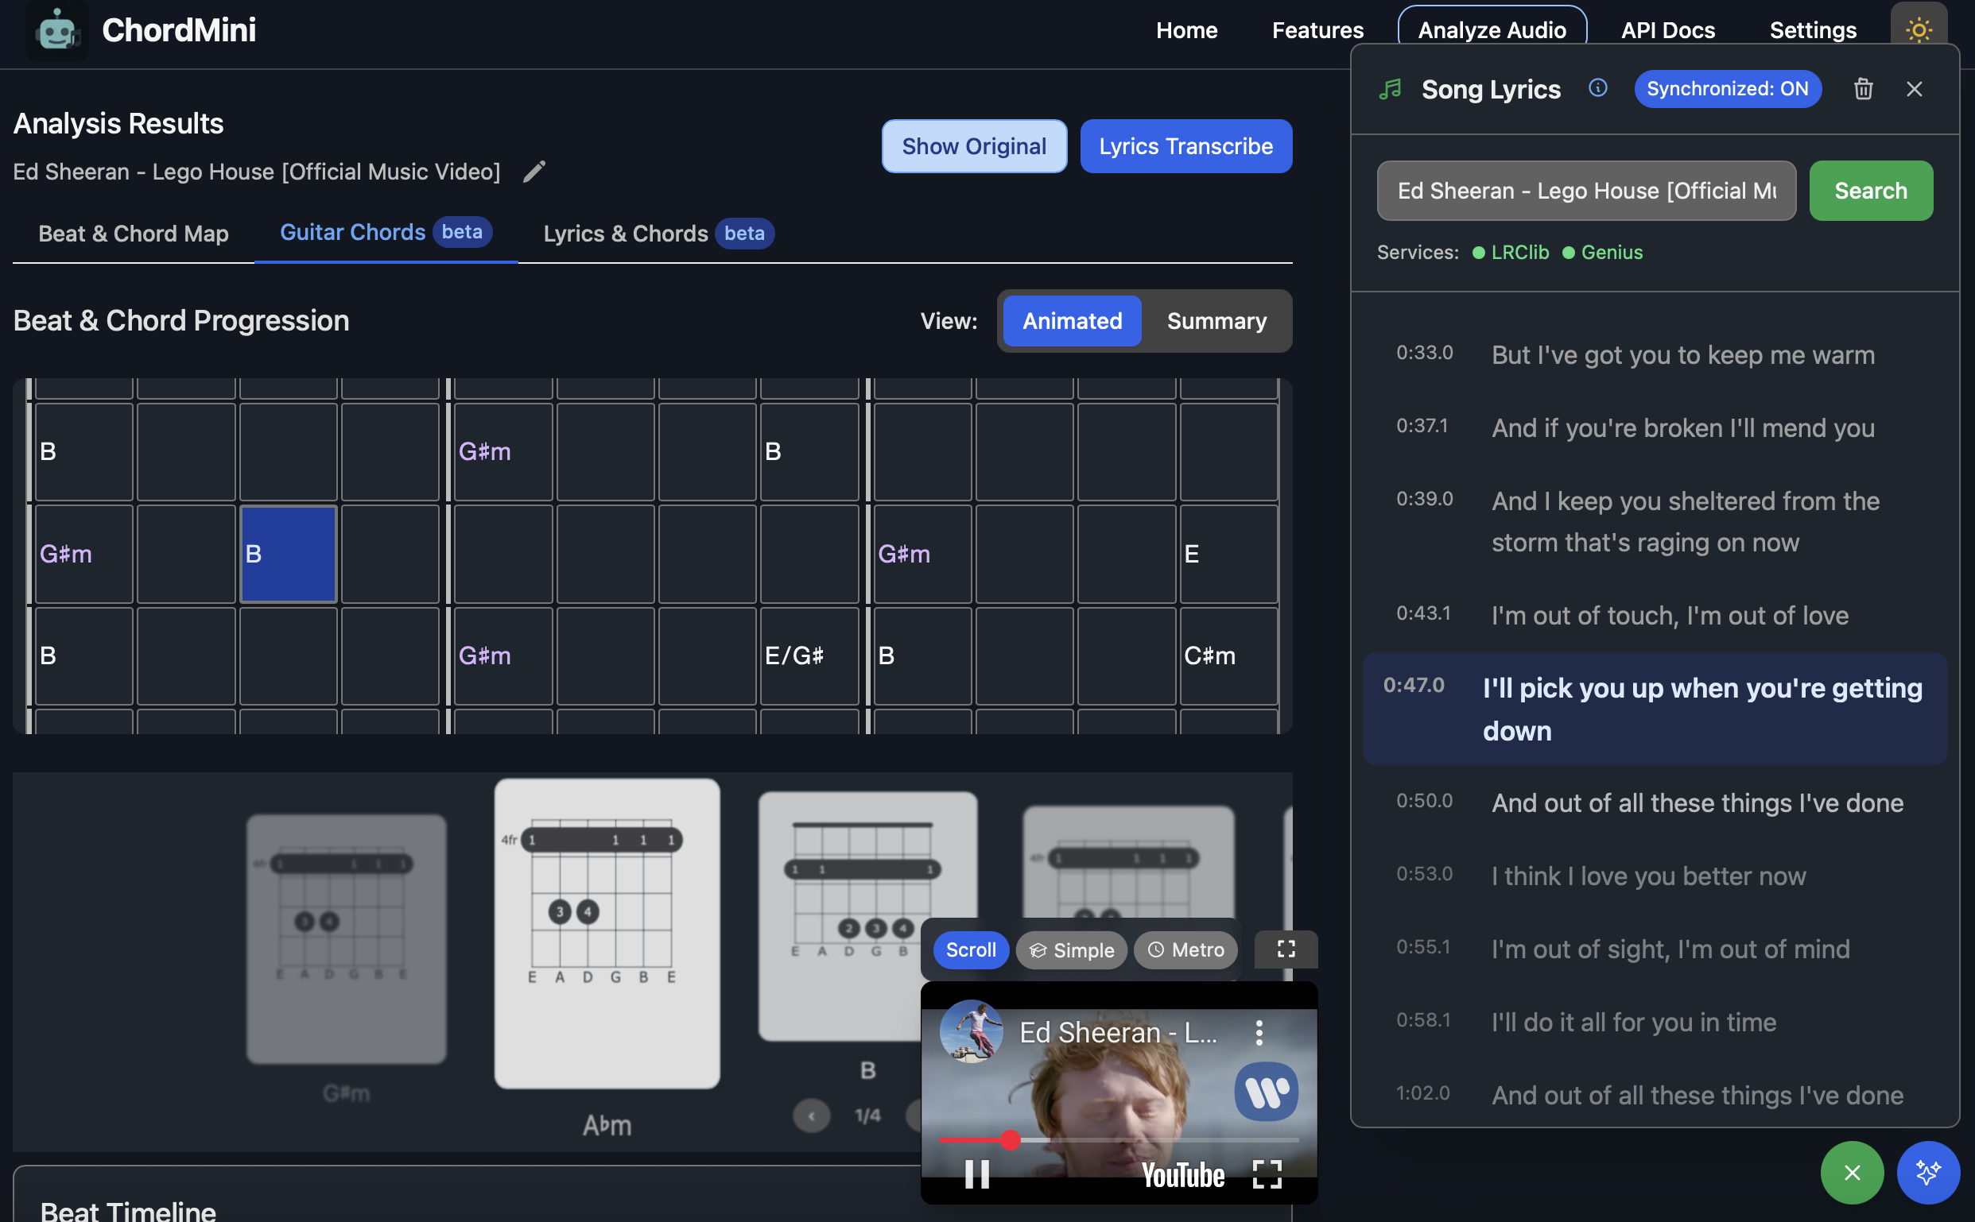Click the green Search button
Image resolution: width=1975 pixels, height=1222 pixels.
coord(1871,191)
